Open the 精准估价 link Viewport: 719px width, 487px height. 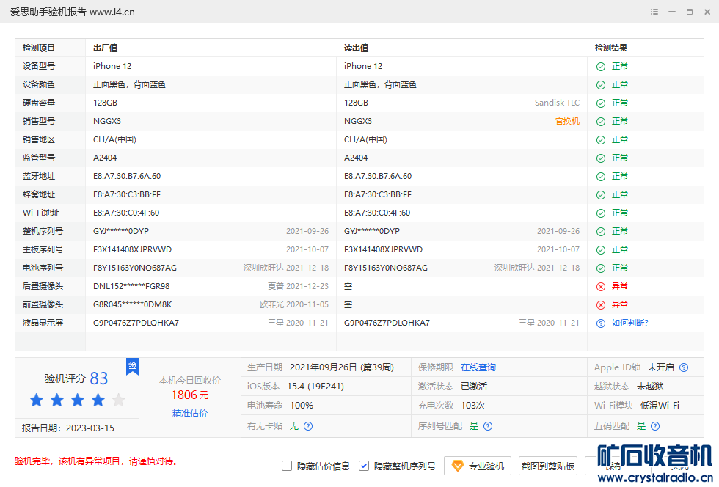tap(190, 414)
